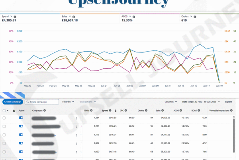Open the select-all checkbox dropdown arrow
239x160 pixels.
pyautogui.click(x=8, y=111)
